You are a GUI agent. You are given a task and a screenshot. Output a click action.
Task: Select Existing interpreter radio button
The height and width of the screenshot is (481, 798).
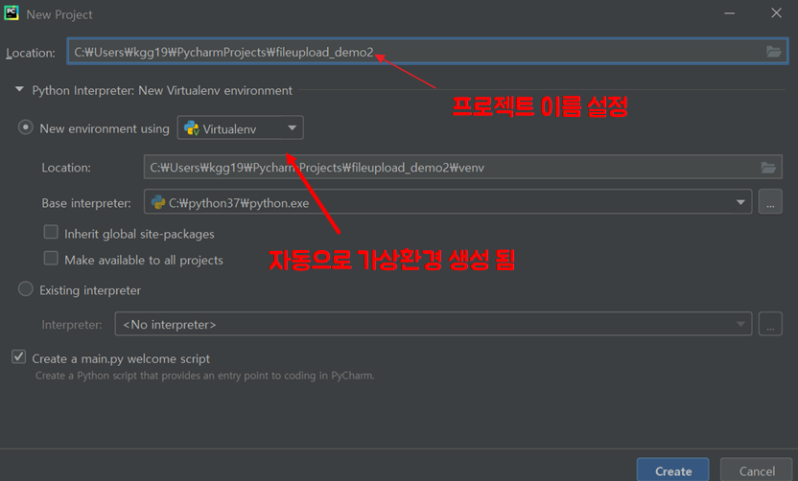26,288
